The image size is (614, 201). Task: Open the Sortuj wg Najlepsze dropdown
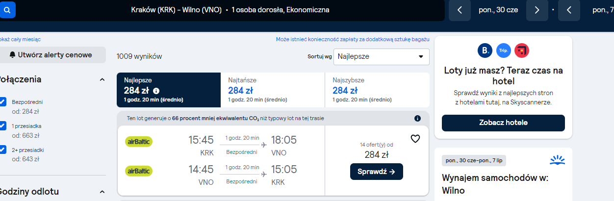(x=381, y=56)
